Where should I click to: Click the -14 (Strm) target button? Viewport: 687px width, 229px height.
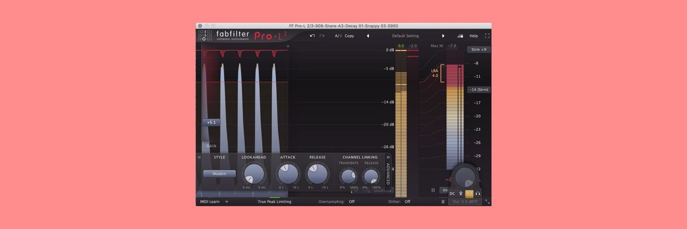pyautogui.click(x=479, y=89)
